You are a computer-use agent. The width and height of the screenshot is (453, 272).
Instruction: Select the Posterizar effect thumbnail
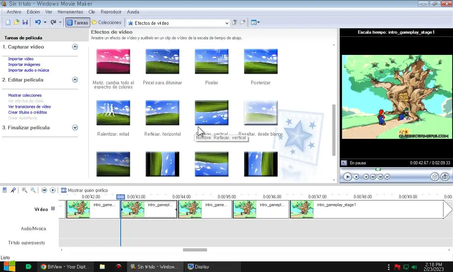click(261, 61)
